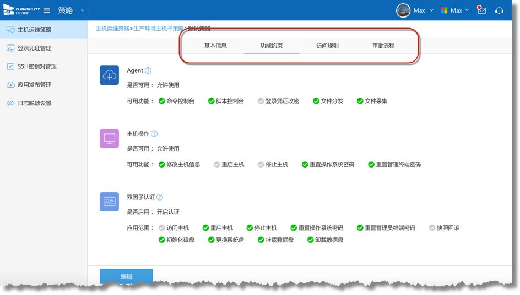Switch to the 基本信息 tab

pos(215,46)
